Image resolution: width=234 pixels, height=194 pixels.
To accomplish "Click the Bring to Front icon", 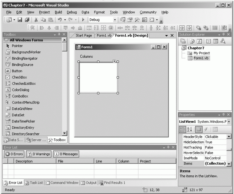I will (199, 28).
